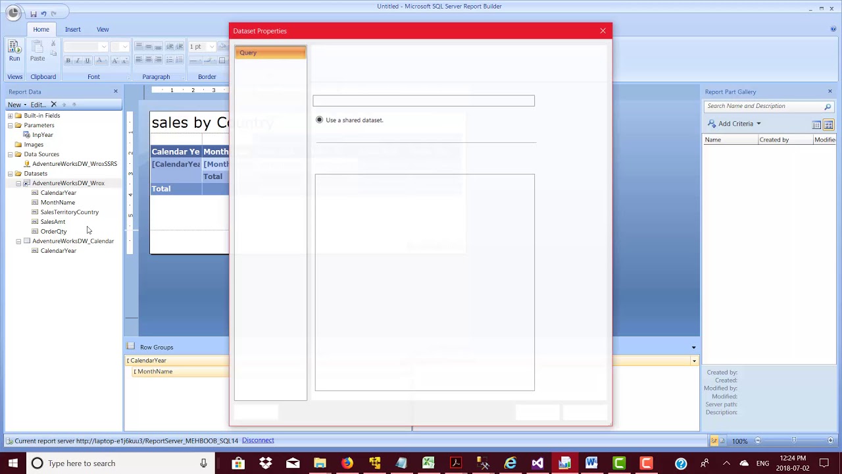Screen dimensions: 842x474
Task: Click the Edit button in Report Data
Action: pos(38,105)
